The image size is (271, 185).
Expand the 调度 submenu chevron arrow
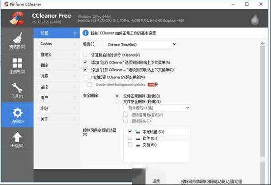tap(75, 76)
